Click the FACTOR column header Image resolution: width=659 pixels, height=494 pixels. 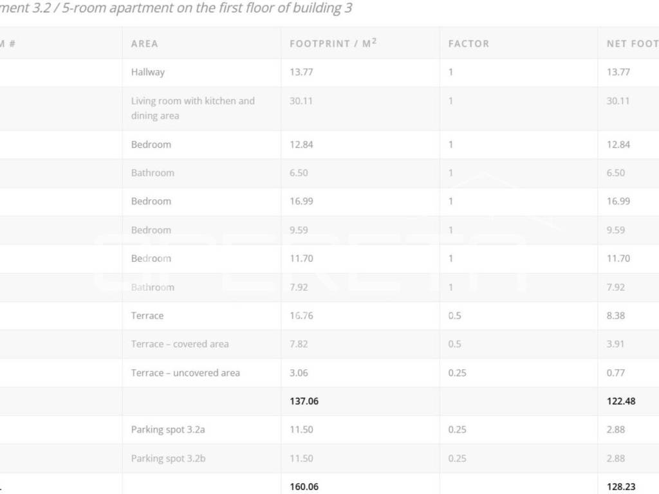[x=469, y=44]
